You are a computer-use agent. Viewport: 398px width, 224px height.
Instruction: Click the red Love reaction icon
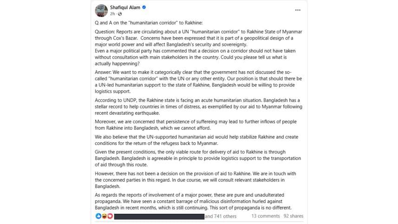(110, 216)
